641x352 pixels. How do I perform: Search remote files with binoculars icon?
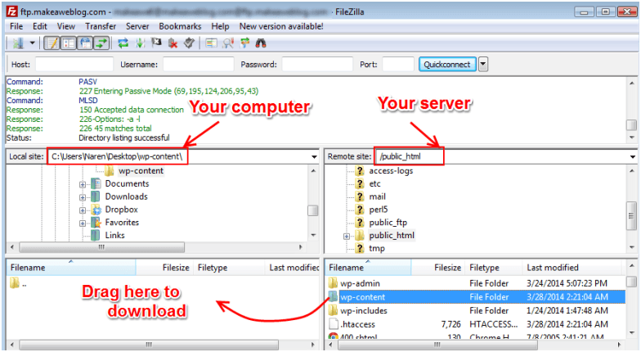(x=261, y=43)
